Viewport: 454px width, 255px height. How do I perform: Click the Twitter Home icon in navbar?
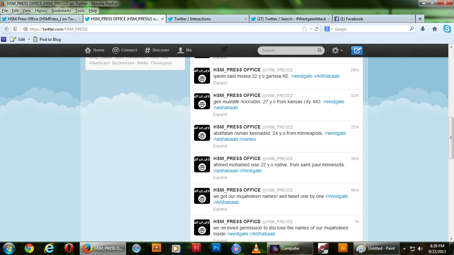pos(88,50)
